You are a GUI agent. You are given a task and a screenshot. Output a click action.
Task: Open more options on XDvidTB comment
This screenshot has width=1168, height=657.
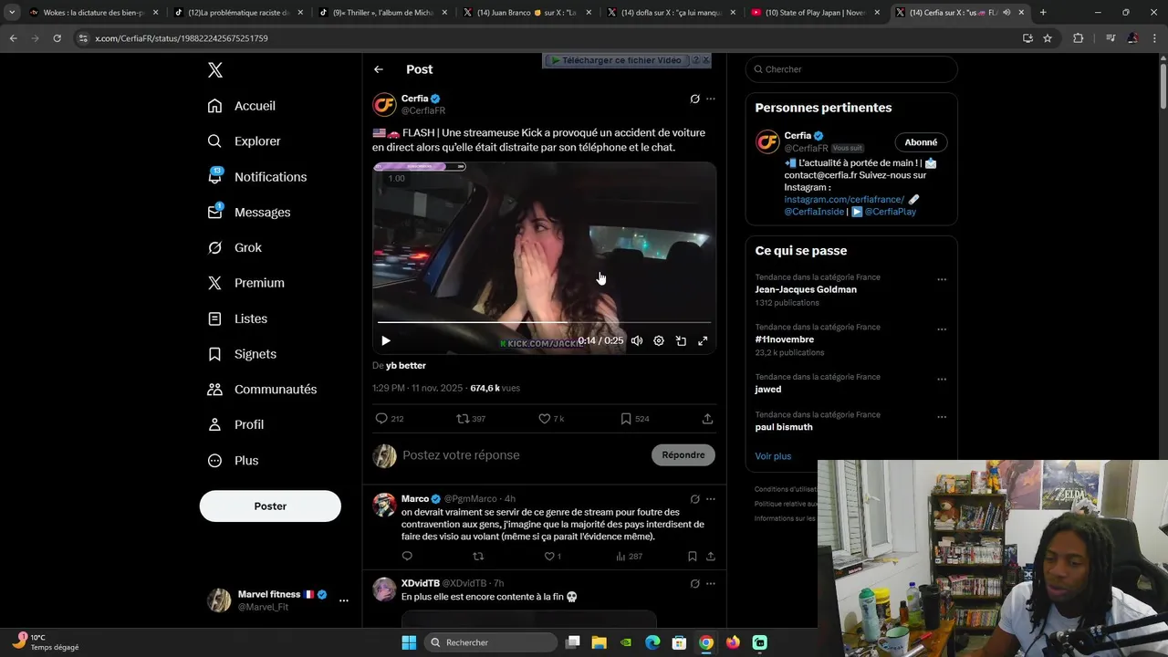point(711,584)
